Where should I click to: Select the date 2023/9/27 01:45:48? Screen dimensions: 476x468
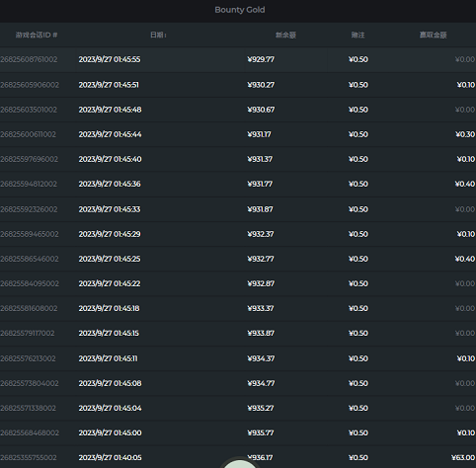click(x=110, y=110)
